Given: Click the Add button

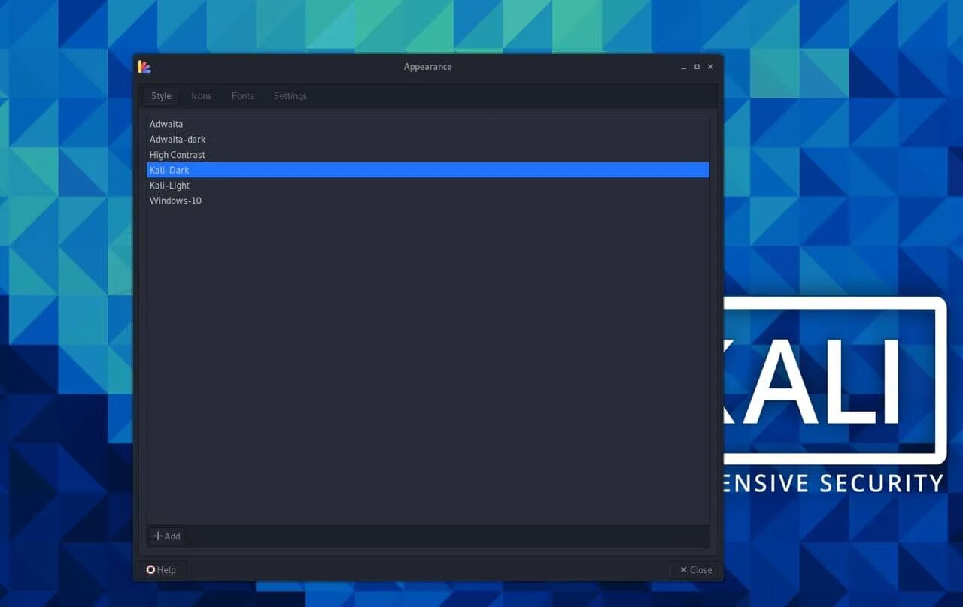Looking at the screenshot, I should (x=167, y=536).
